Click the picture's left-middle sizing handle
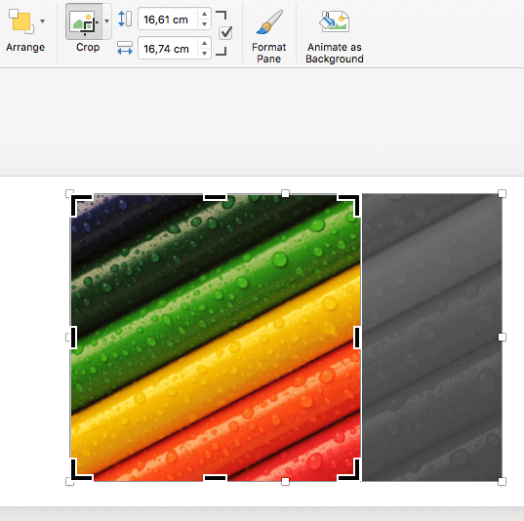The height and width of the screenshot is (521, 524). click(68, 338)
